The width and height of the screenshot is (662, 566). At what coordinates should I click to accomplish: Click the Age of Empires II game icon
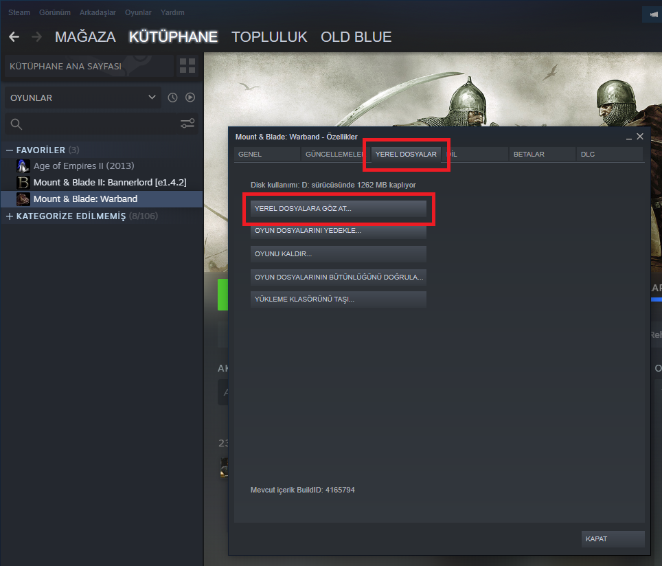pyautogui.click(x=23, y=166)
